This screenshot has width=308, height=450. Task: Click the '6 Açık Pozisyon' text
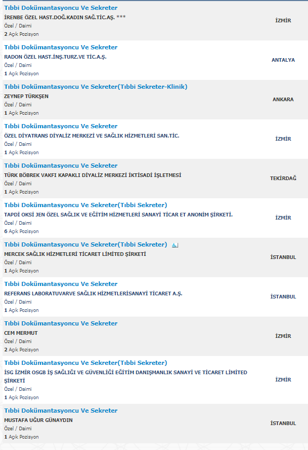(21, 231)
